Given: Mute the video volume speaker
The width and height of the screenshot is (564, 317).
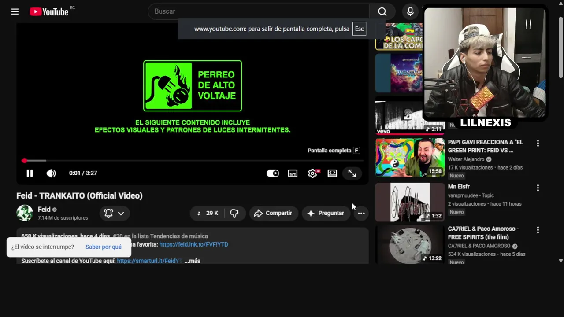Looking at the screenshot, I should click(x=51, y=173).
